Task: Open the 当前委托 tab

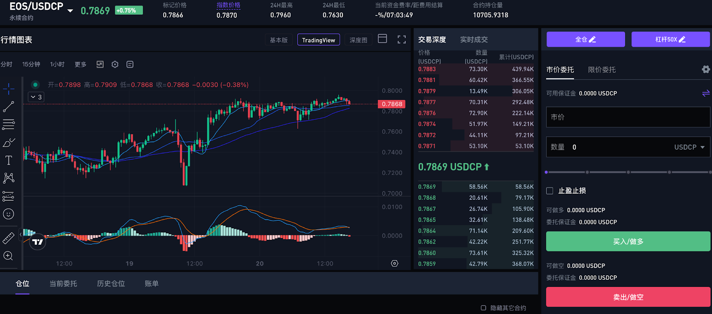Action: point(63,283)
